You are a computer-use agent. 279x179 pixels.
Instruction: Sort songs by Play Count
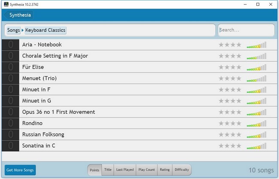pyautogui.click(x=147, y=170)
